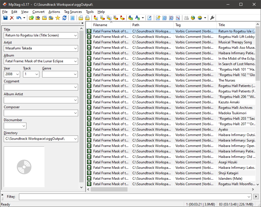Sort by the Path column header
This screenshot has width=261, height=207.
(152, 25)
